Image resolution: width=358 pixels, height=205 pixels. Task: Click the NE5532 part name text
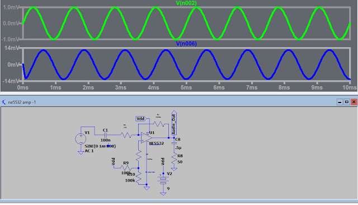(157, 143)
